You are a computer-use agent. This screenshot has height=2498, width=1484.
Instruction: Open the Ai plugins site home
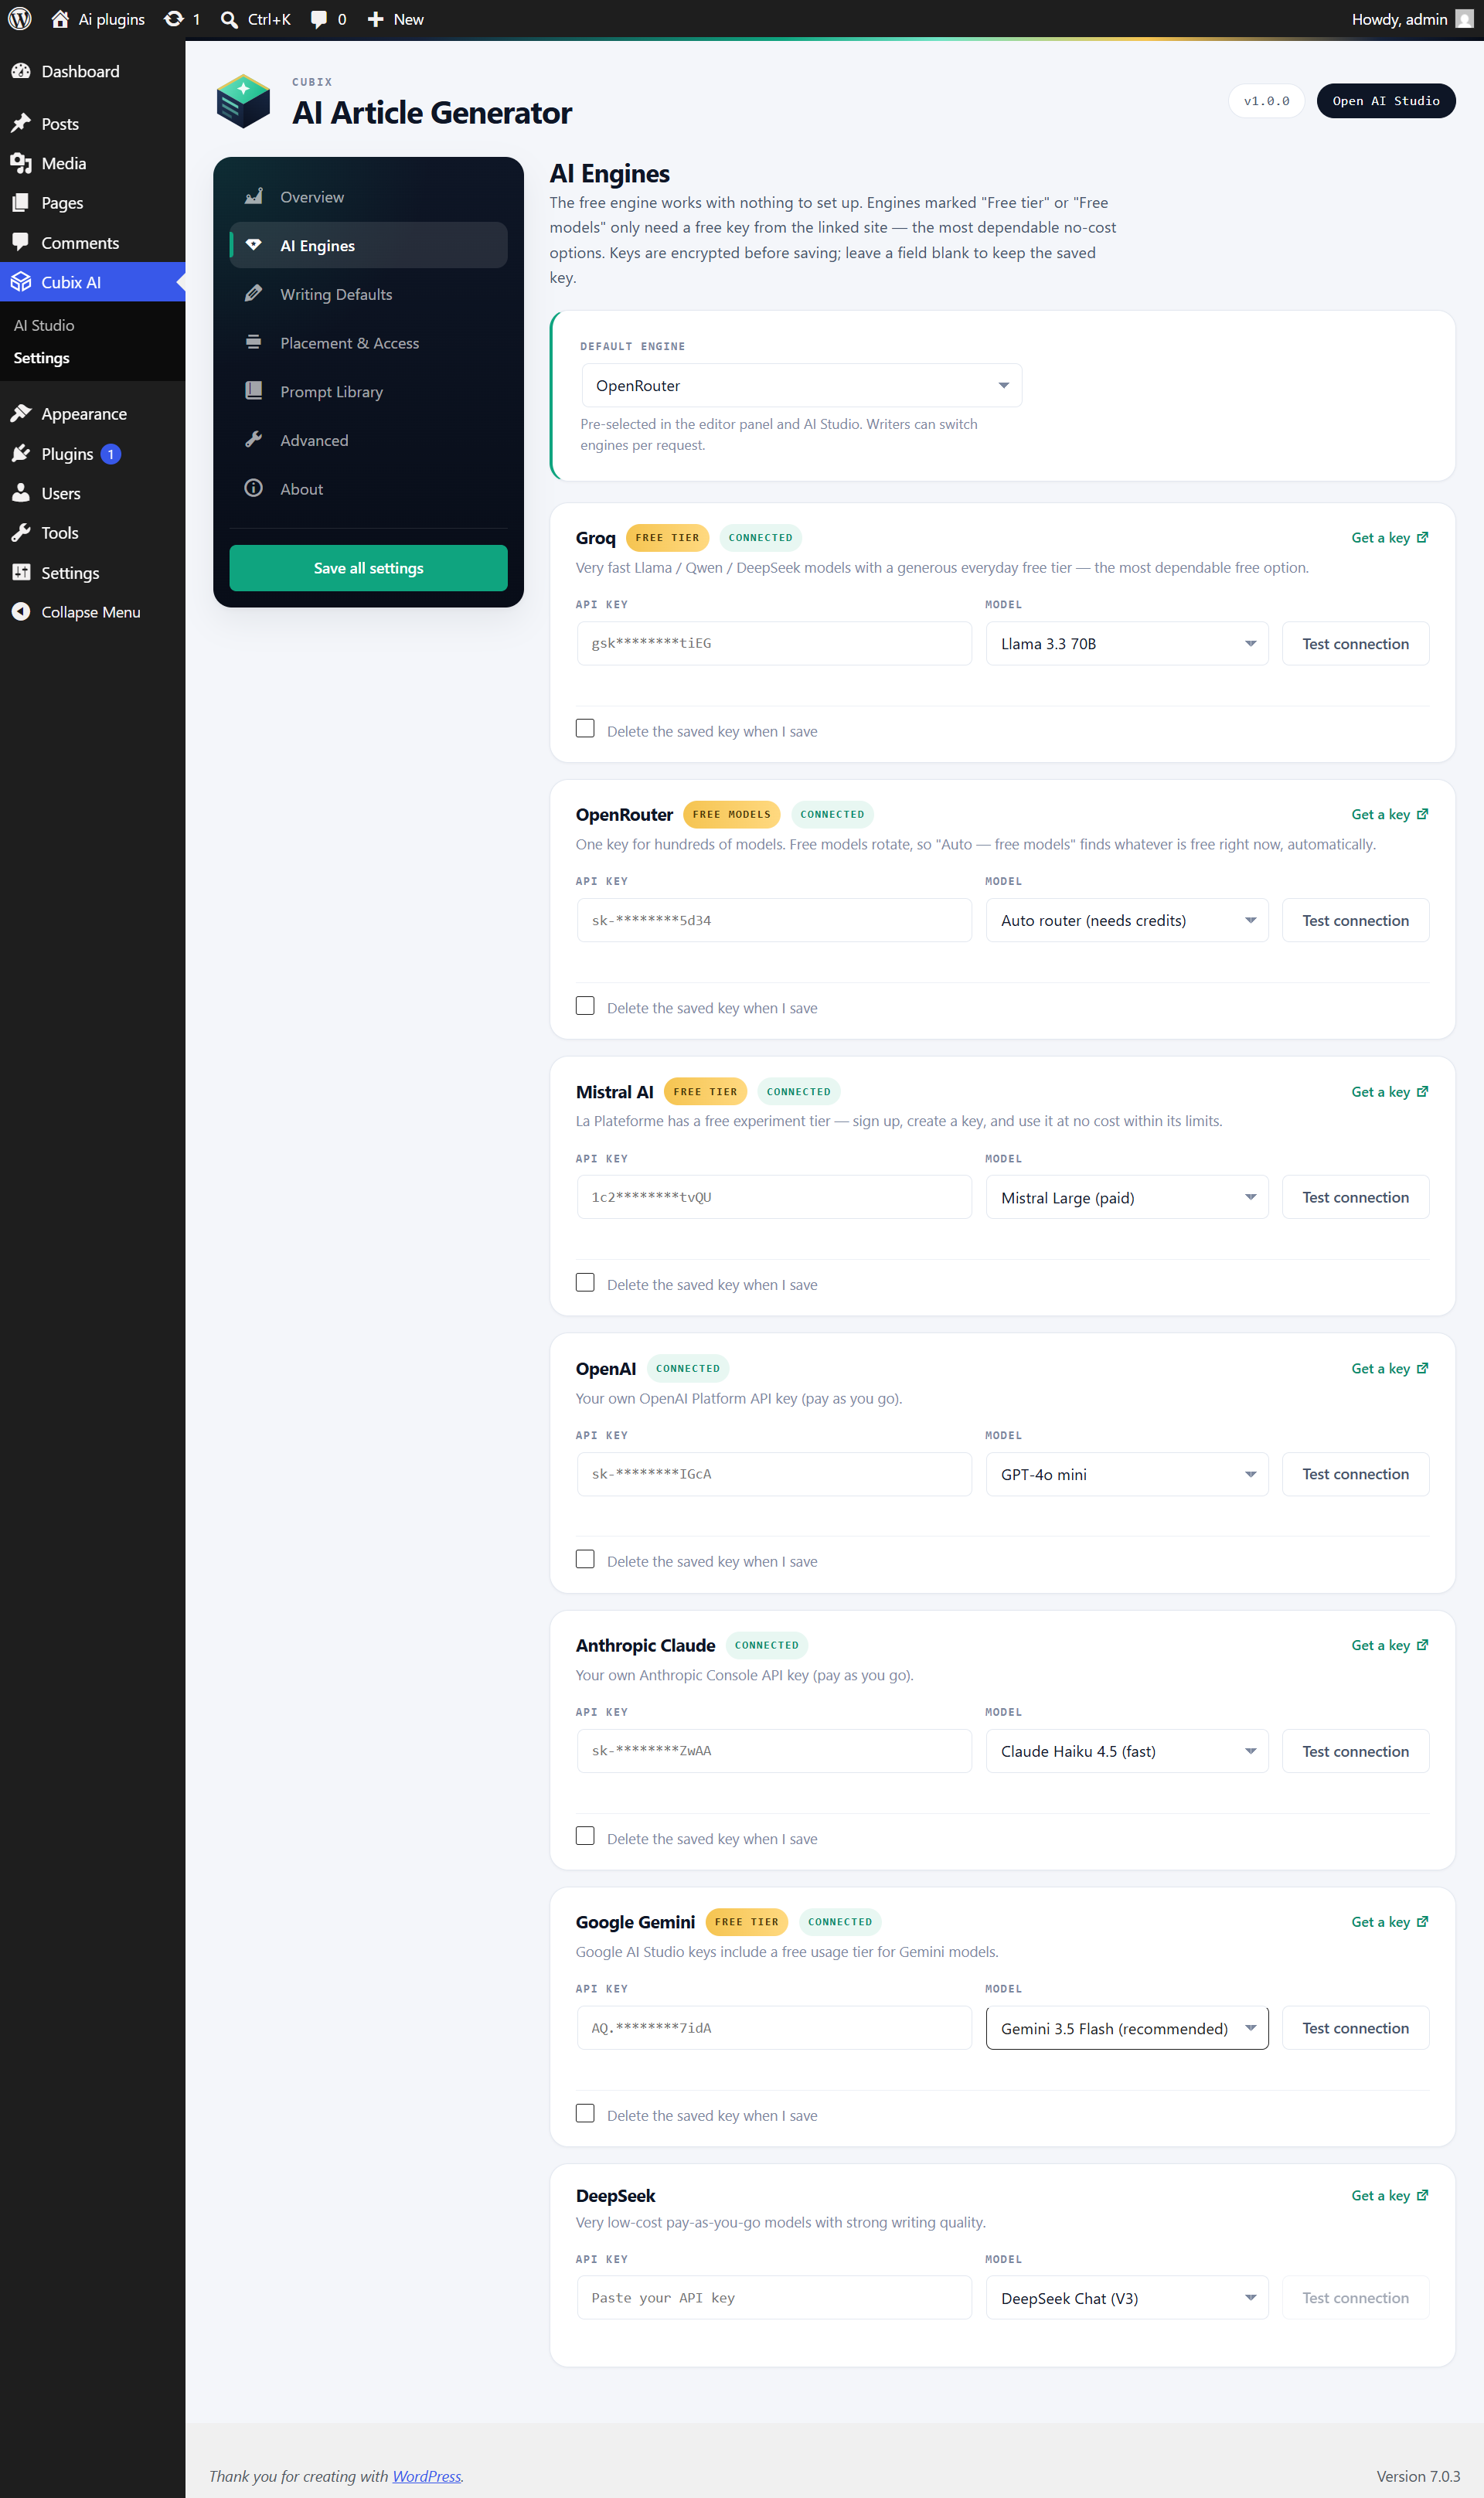[98, 19]
